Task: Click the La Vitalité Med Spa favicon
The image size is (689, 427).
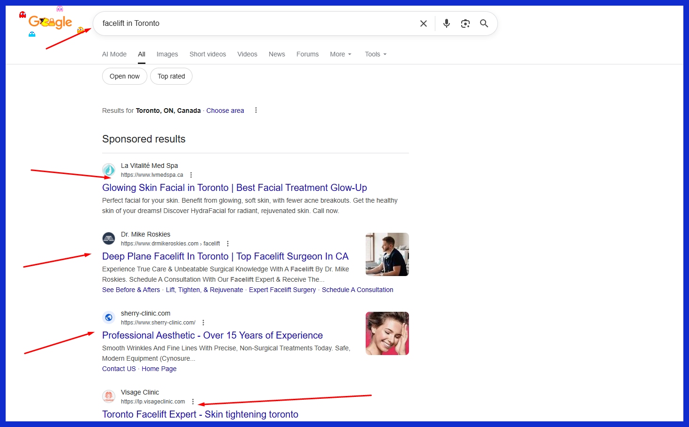Action: tap(109, 170)
